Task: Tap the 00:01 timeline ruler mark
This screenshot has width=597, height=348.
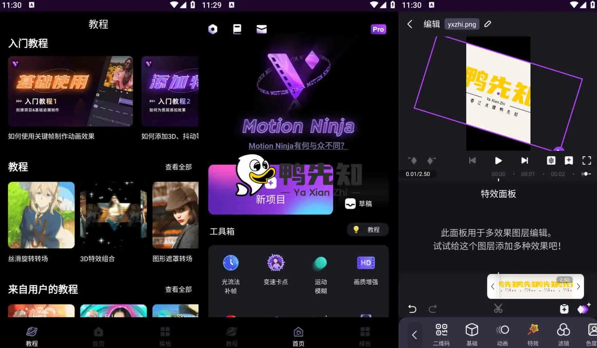Action: point(528,174)
